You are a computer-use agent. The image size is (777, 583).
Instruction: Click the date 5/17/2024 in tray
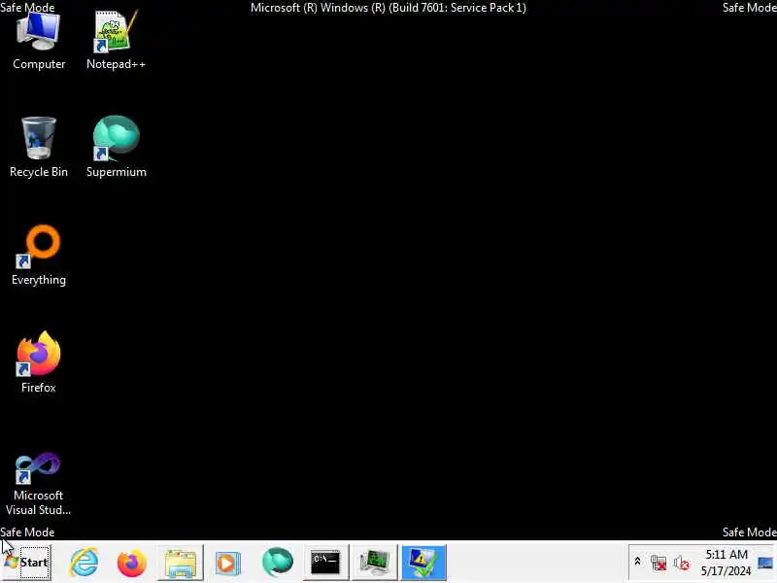click(726, 570)
